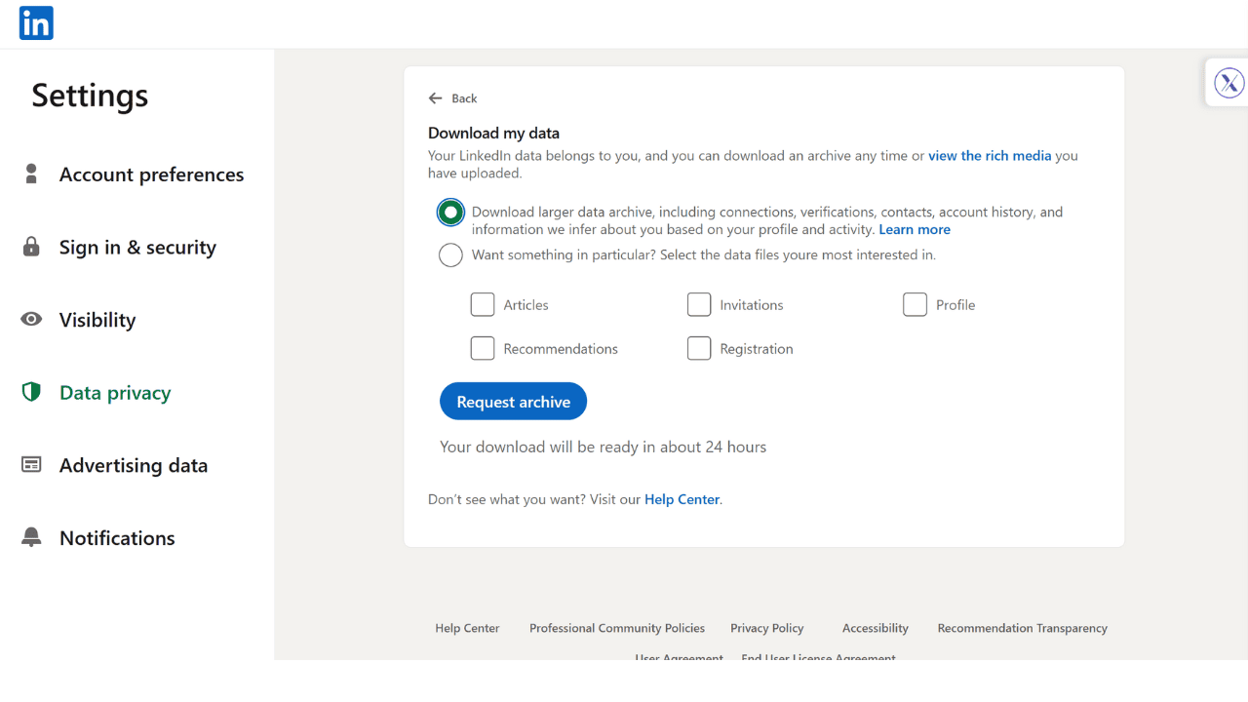Click the Sign in & security lock icon
Screen dimensions: 1248x702
(x=31, y=247)
